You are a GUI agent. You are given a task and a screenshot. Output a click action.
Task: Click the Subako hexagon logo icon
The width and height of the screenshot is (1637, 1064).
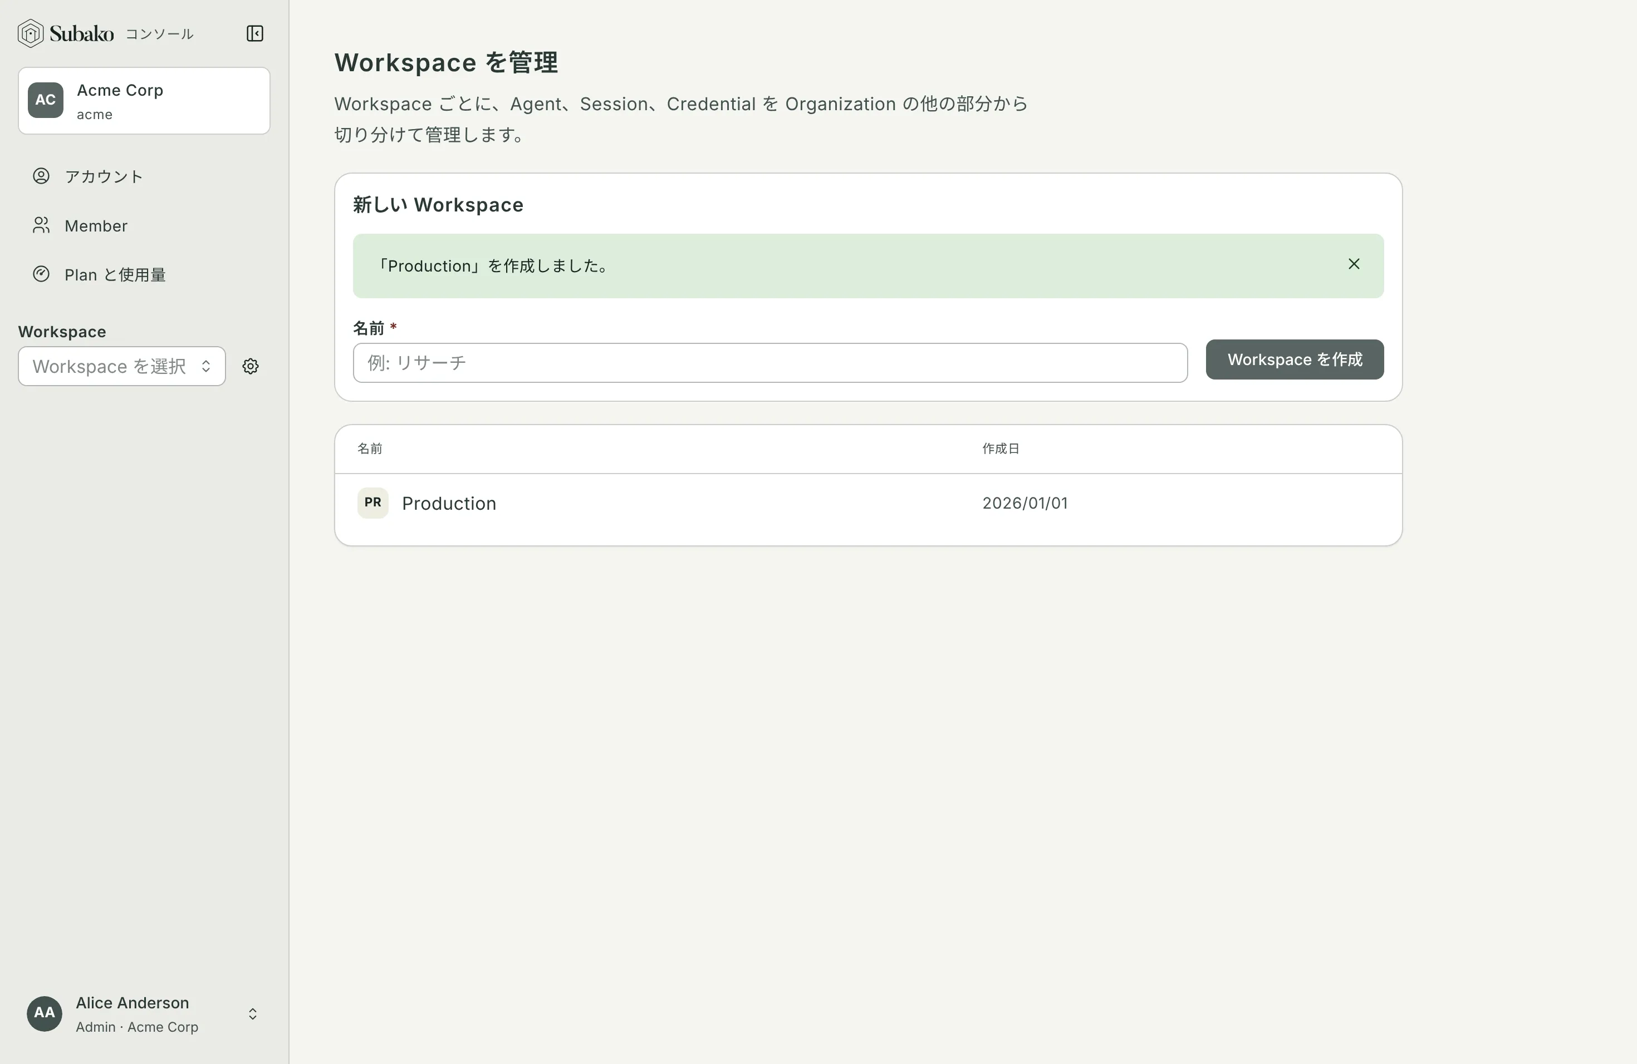pyautogui.click(x=30, y=33)
